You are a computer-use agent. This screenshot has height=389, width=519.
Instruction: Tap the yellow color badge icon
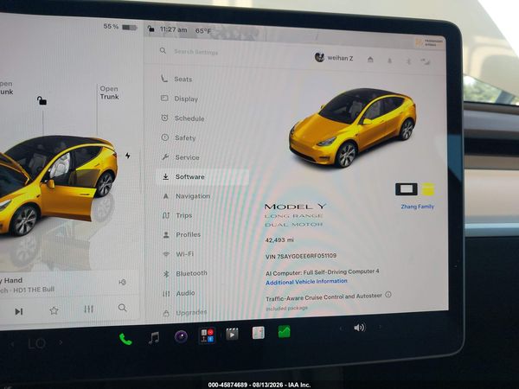coord(428,189)
